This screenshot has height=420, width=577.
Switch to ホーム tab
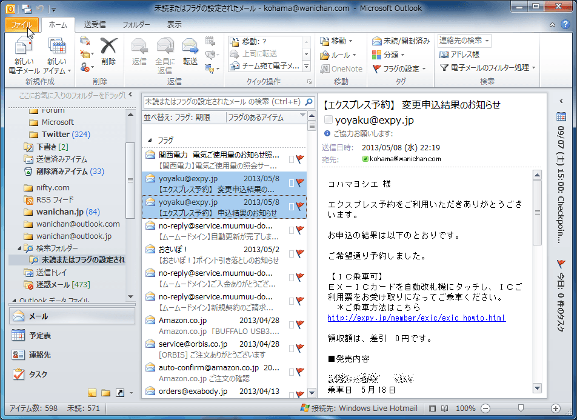(x=58, y=25)
